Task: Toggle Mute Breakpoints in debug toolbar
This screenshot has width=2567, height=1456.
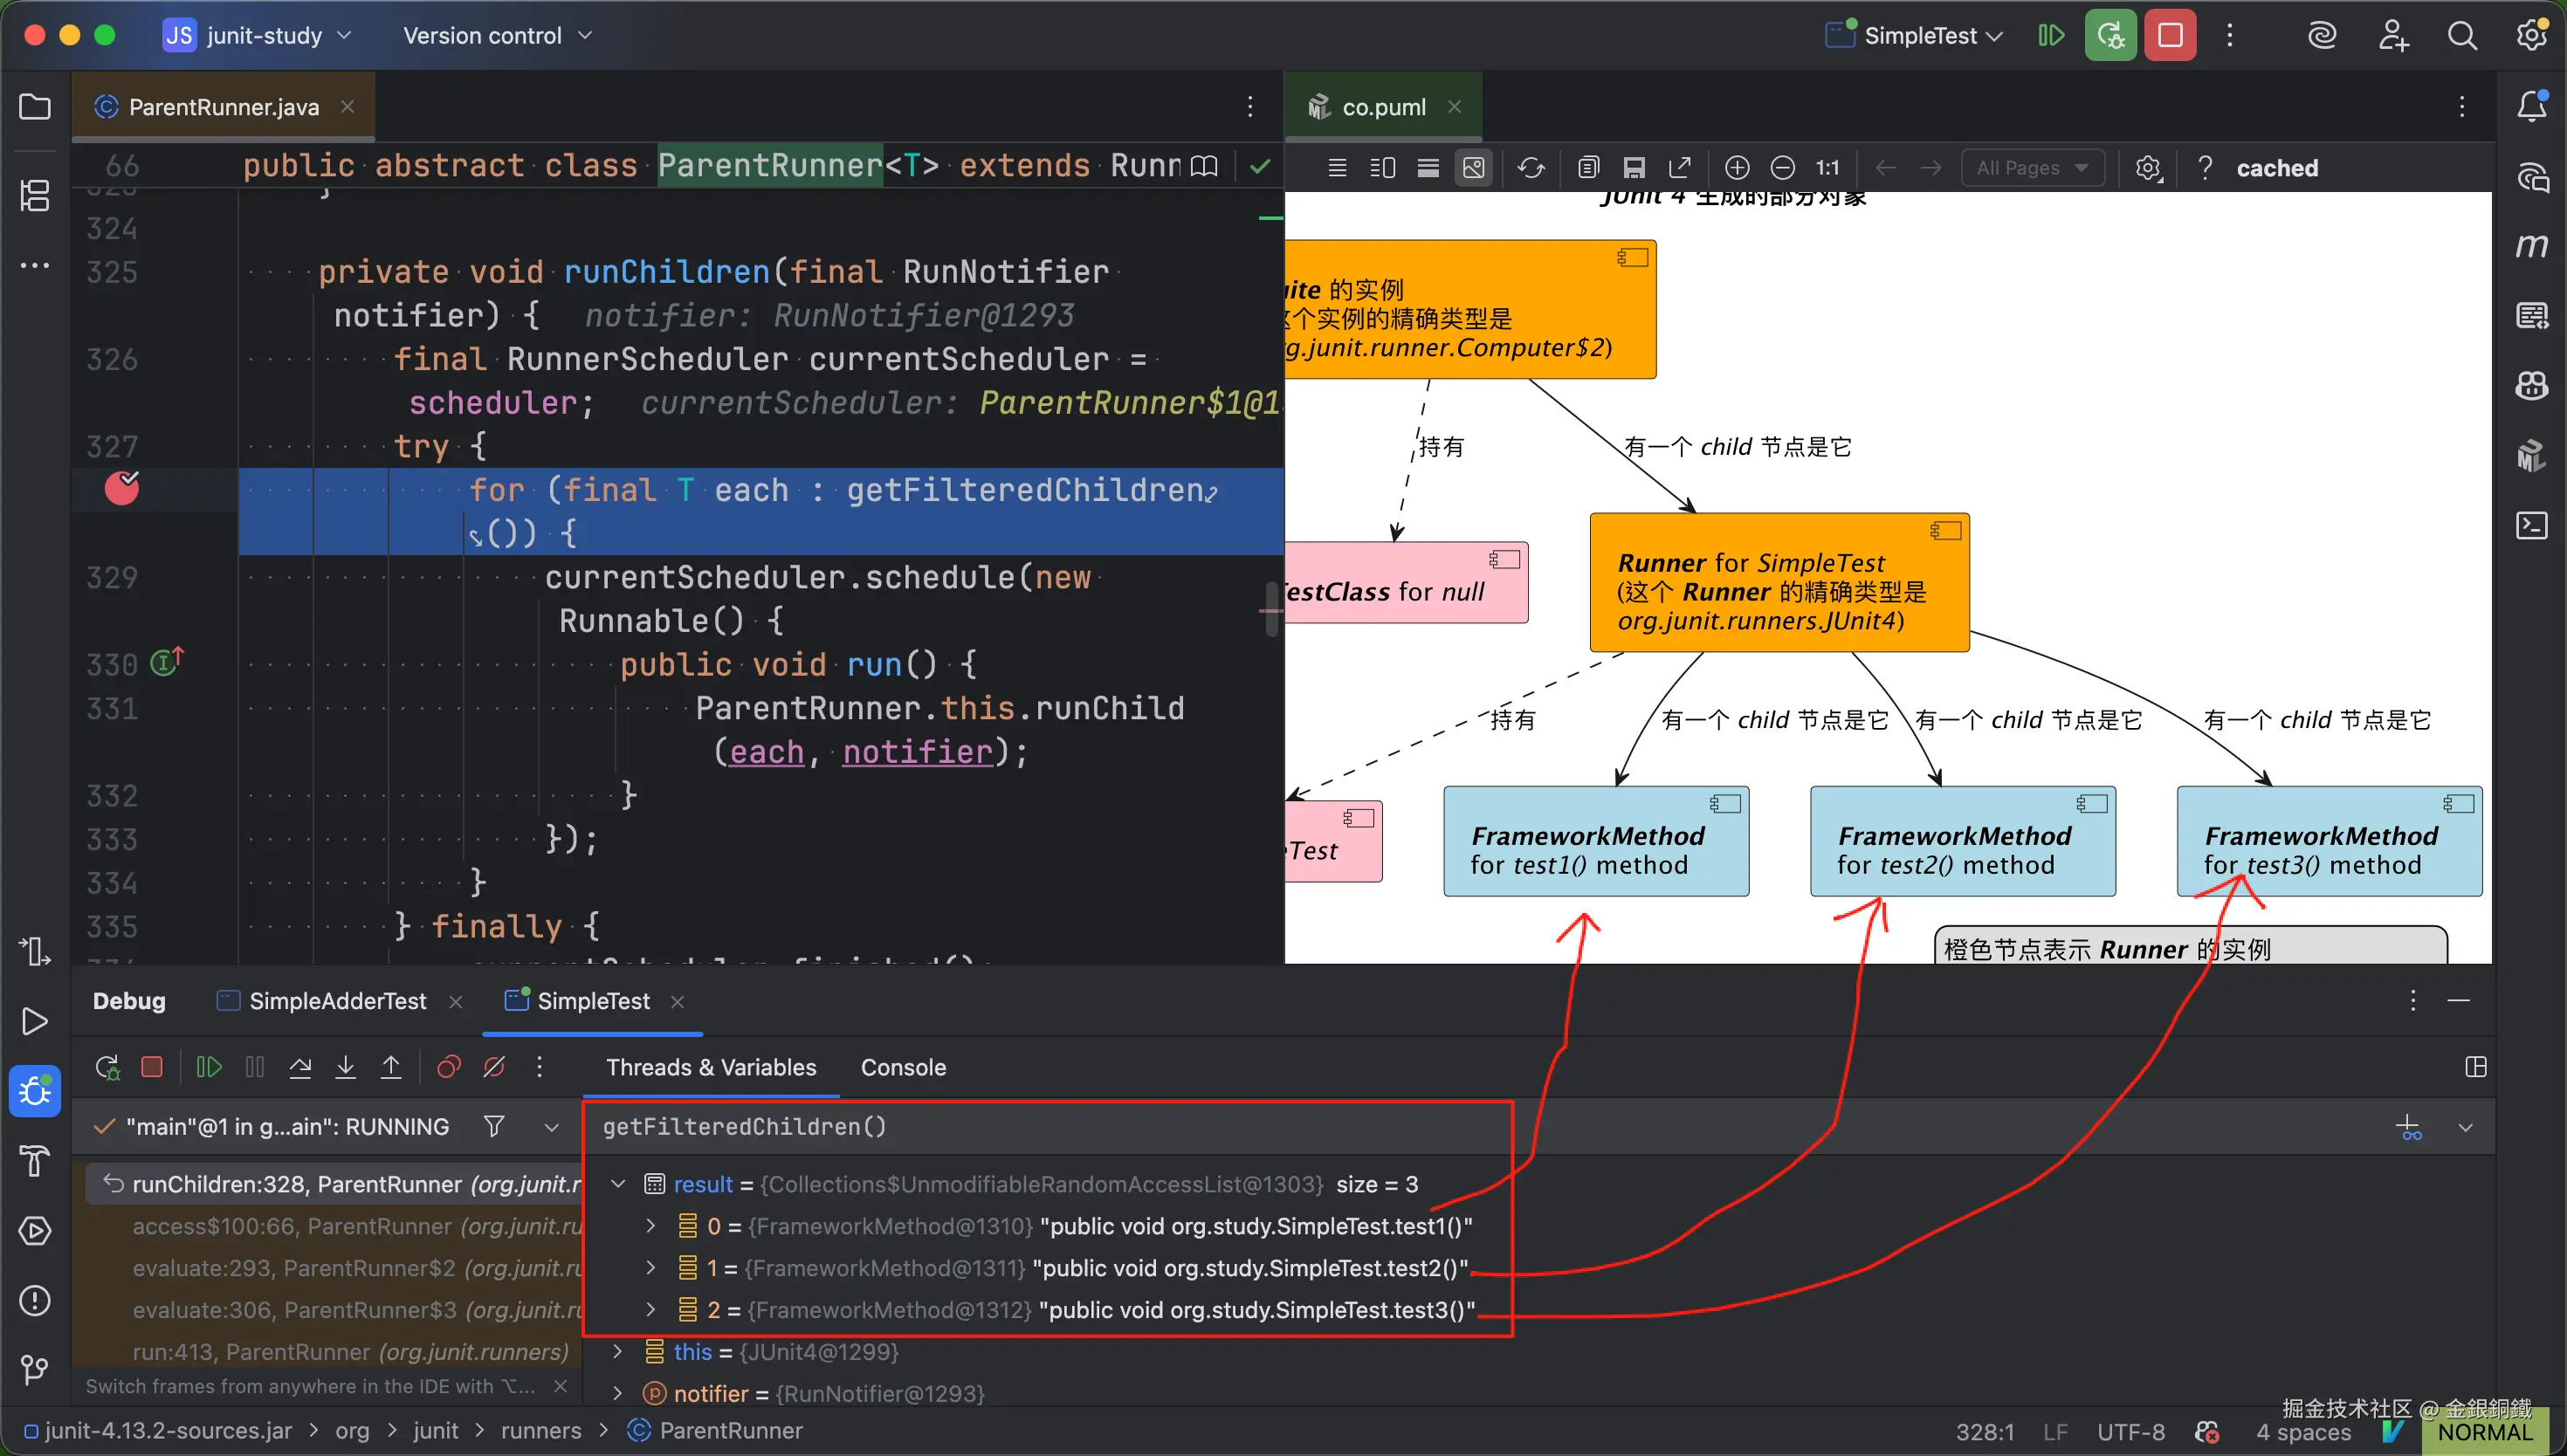Action: tap(494, 1067)
